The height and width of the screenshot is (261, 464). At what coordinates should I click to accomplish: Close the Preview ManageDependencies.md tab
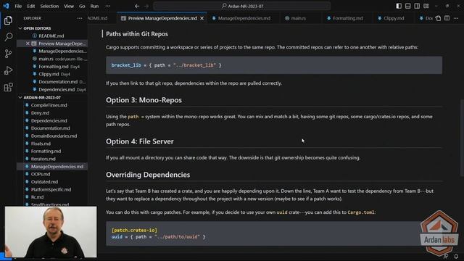coord(202,18)
